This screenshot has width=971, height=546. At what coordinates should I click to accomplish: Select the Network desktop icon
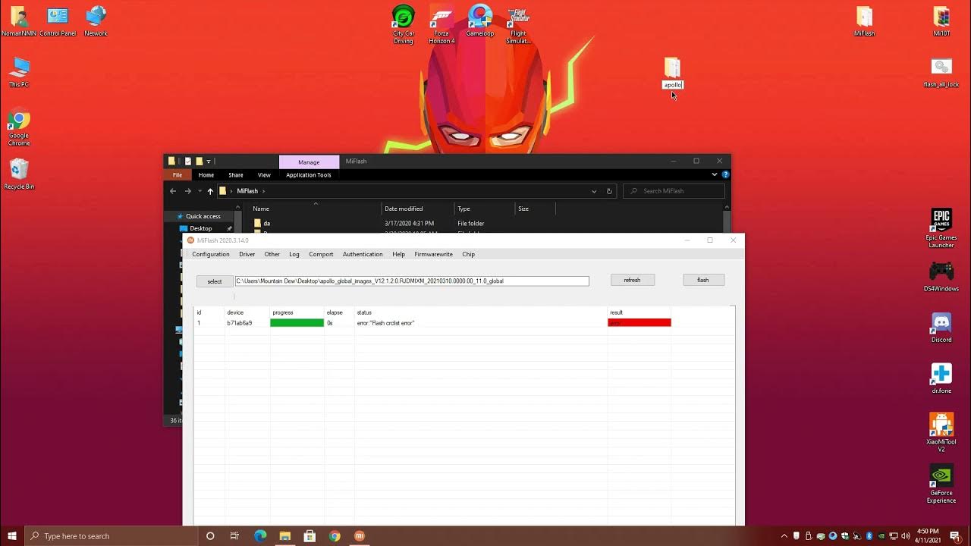[96, 20]
